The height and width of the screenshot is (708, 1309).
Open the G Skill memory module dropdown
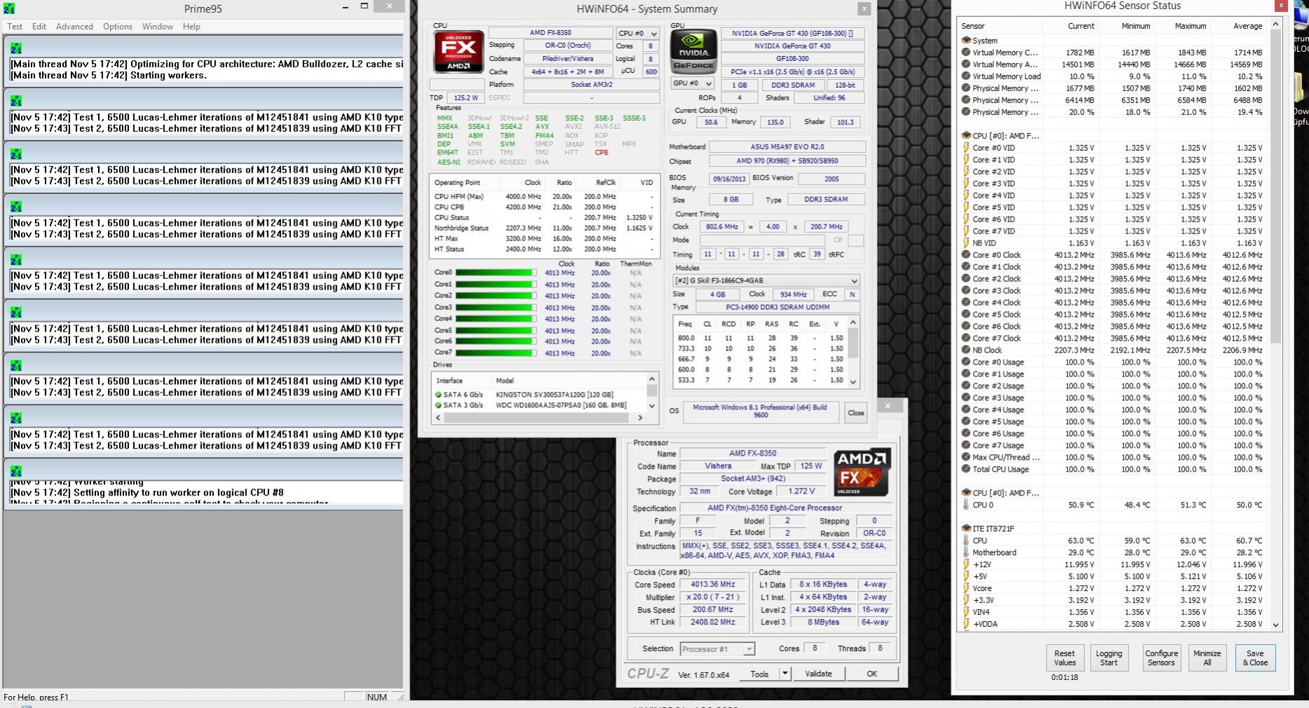[x=765, y=280]
